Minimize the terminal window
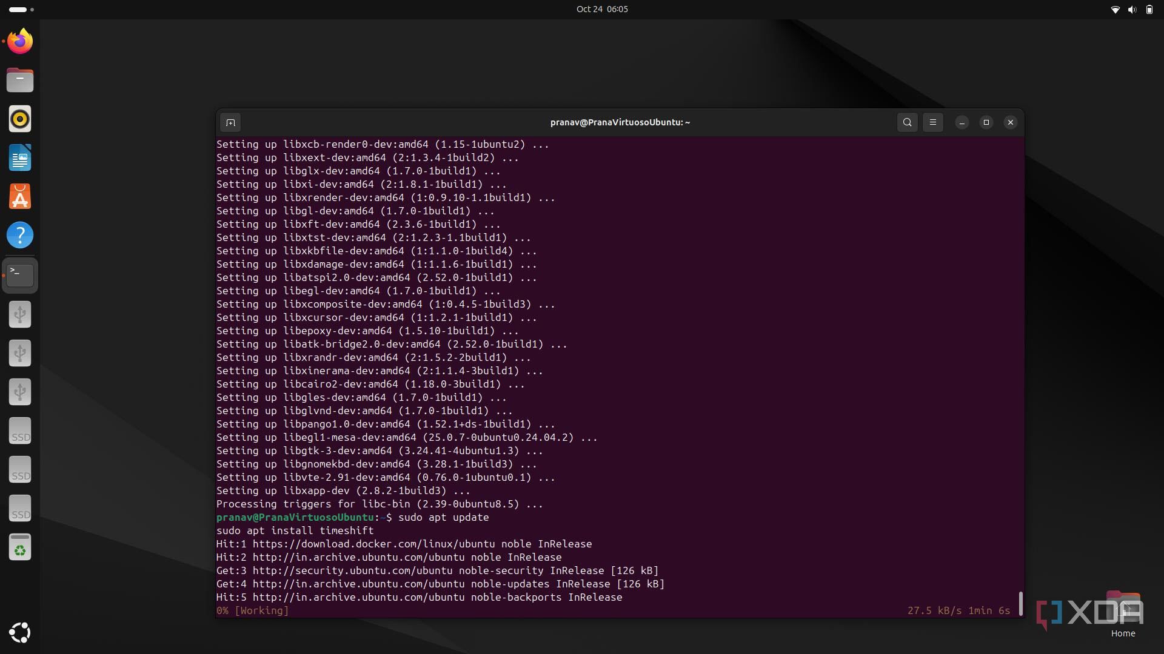The width and height of the screenshot is (1164, 654). 962,122
